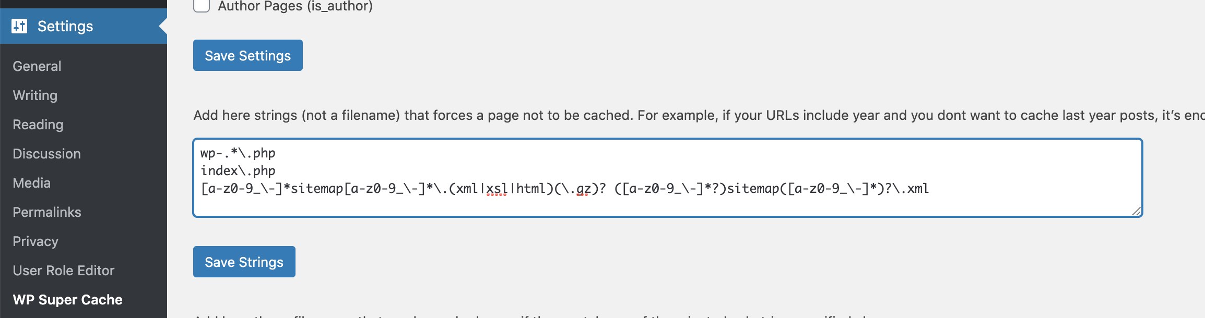Open the Settings menu heading
The height and width of the screenshot is (318, 1205).
tap(65, 26)
